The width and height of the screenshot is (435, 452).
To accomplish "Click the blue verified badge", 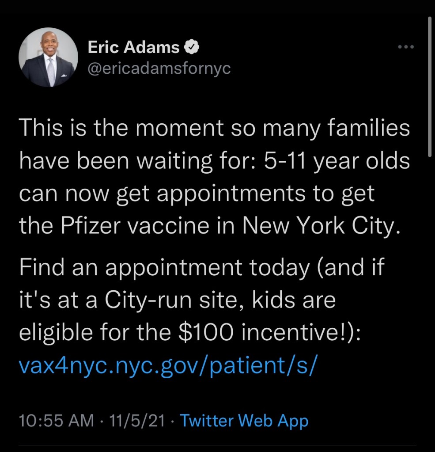I will tap(193, 47).
